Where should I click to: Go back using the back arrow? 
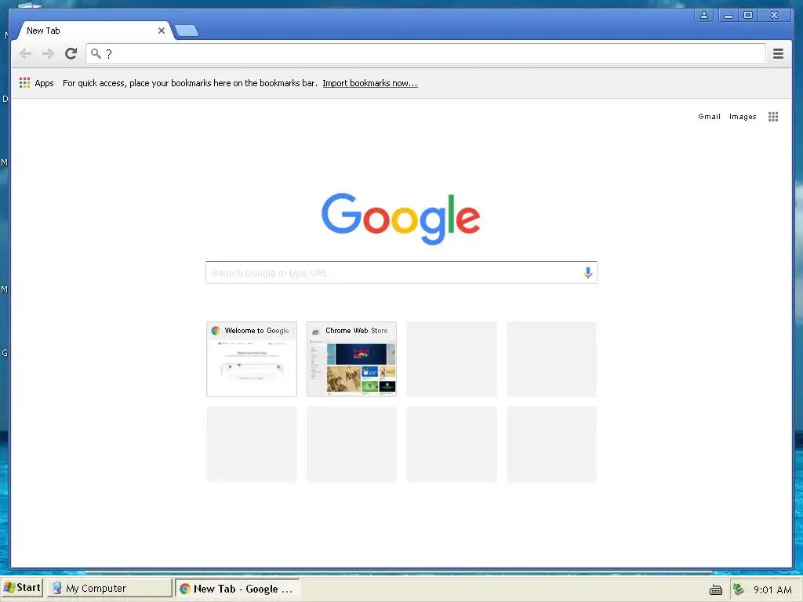click(x=25, y=53)
